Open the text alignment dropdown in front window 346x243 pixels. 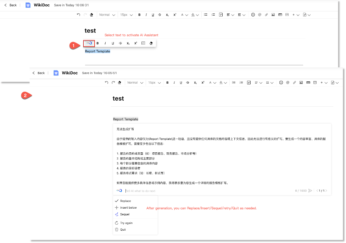(x=258, y=83)
